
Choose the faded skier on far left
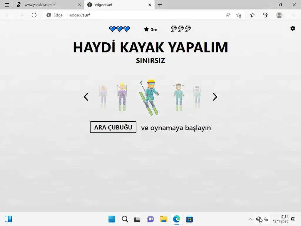103,97
